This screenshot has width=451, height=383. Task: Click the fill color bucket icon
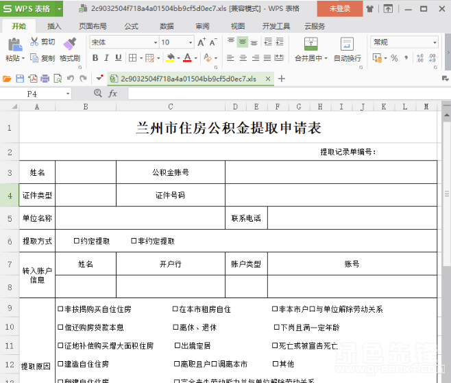[x=171, y=58]
